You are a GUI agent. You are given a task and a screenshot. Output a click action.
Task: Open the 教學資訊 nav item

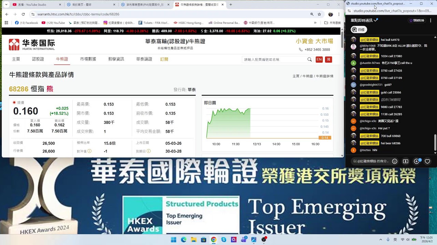pyautogui.click(x=116, y=59)
